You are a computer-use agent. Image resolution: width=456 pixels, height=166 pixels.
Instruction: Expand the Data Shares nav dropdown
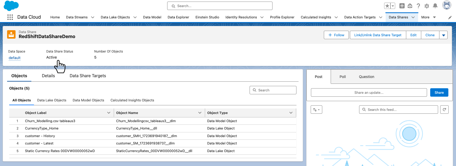(413, 17)
